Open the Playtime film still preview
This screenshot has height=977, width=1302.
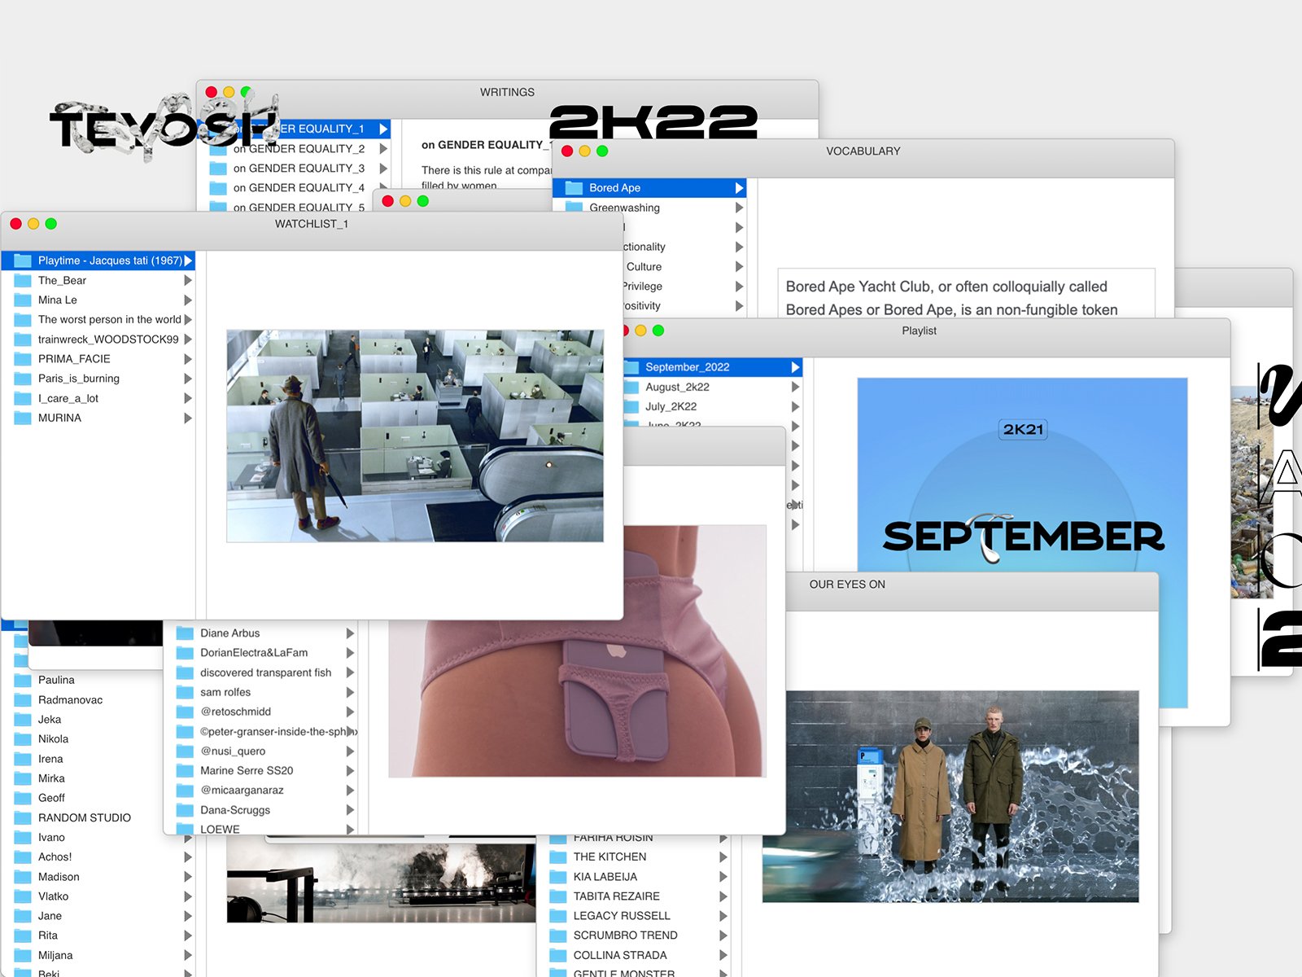[415, 436]
